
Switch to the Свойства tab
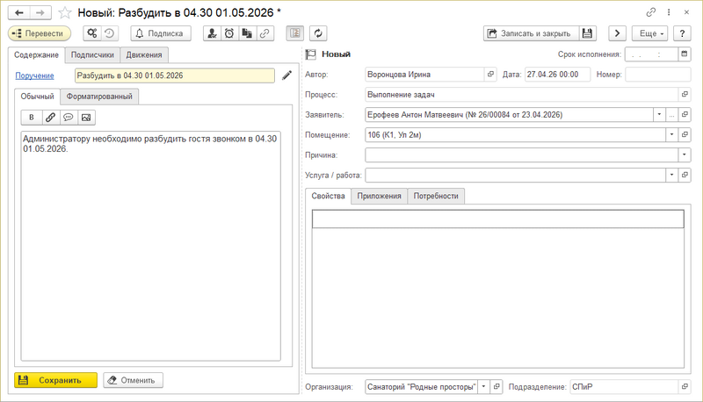(x=328, y=196)
